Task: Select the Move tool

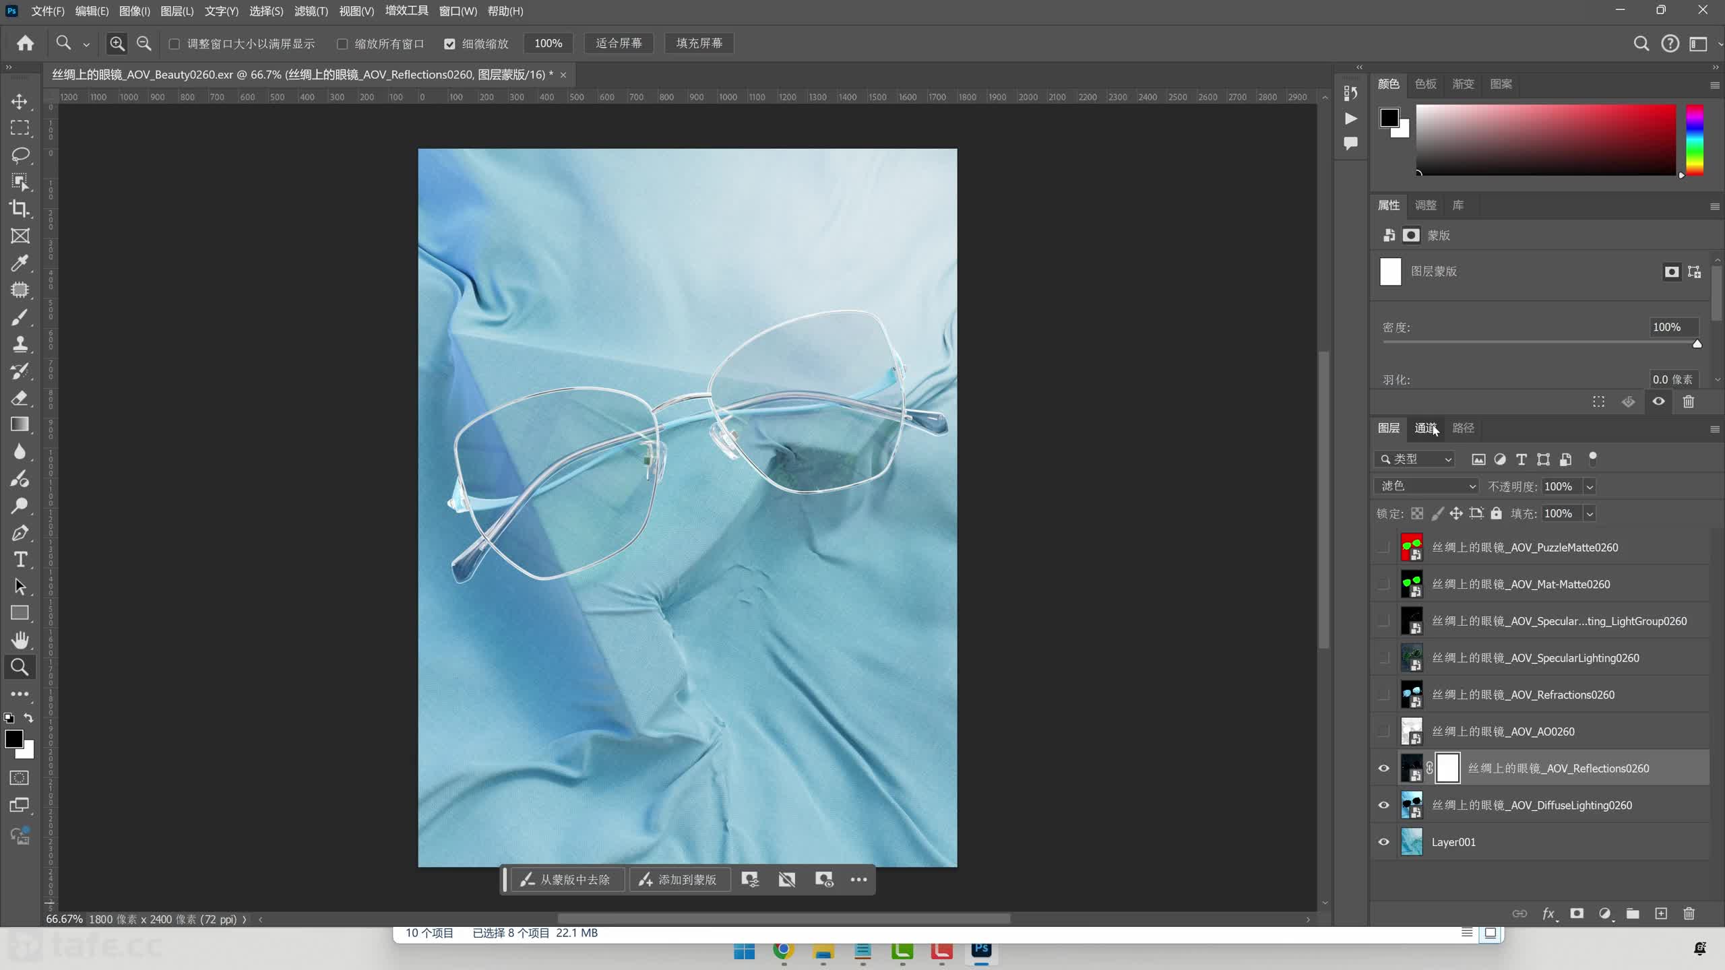Action: (20, 102)
